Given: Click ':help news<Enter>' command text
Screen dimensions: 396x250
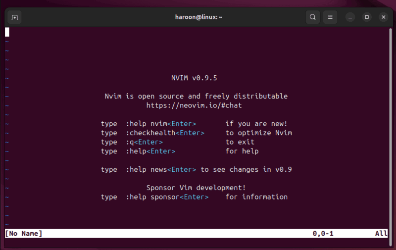Looking at the screenshot, I should [161, 169].
